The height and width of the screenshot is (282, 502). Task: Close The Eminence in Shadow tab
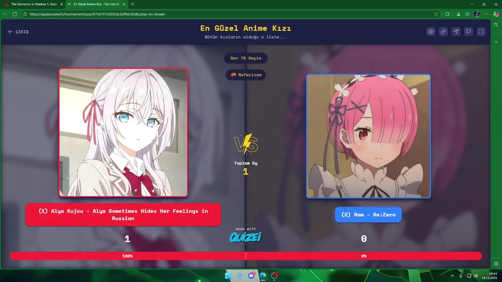click(x=61, y=4)
